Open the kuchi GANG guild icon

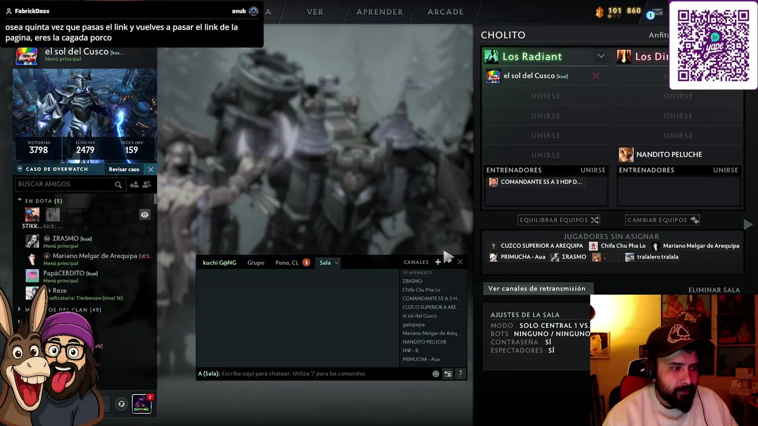[142, 404]
